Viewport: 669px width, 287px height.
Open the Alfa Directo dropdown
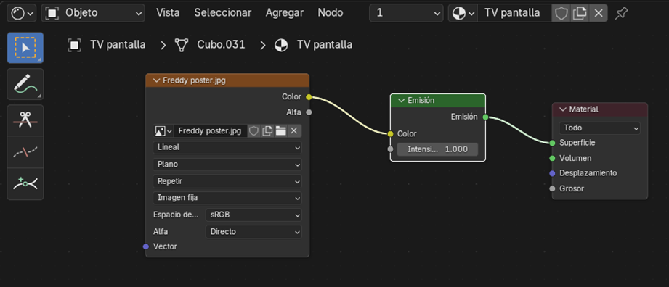coord(254,232)
